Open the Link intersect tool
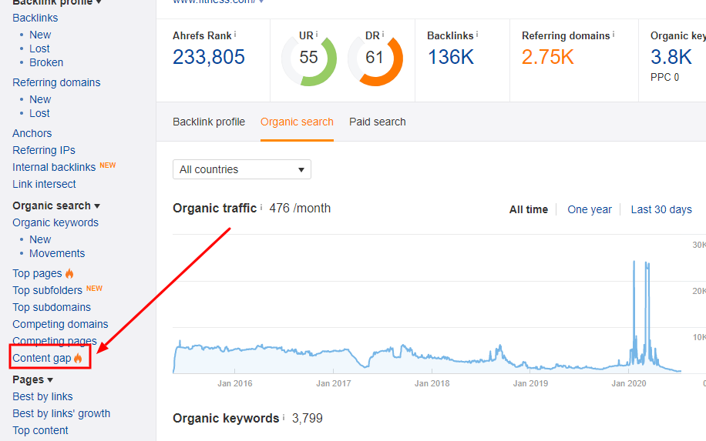Viewport: 706px width, 441px height. (x=44, y=184)
